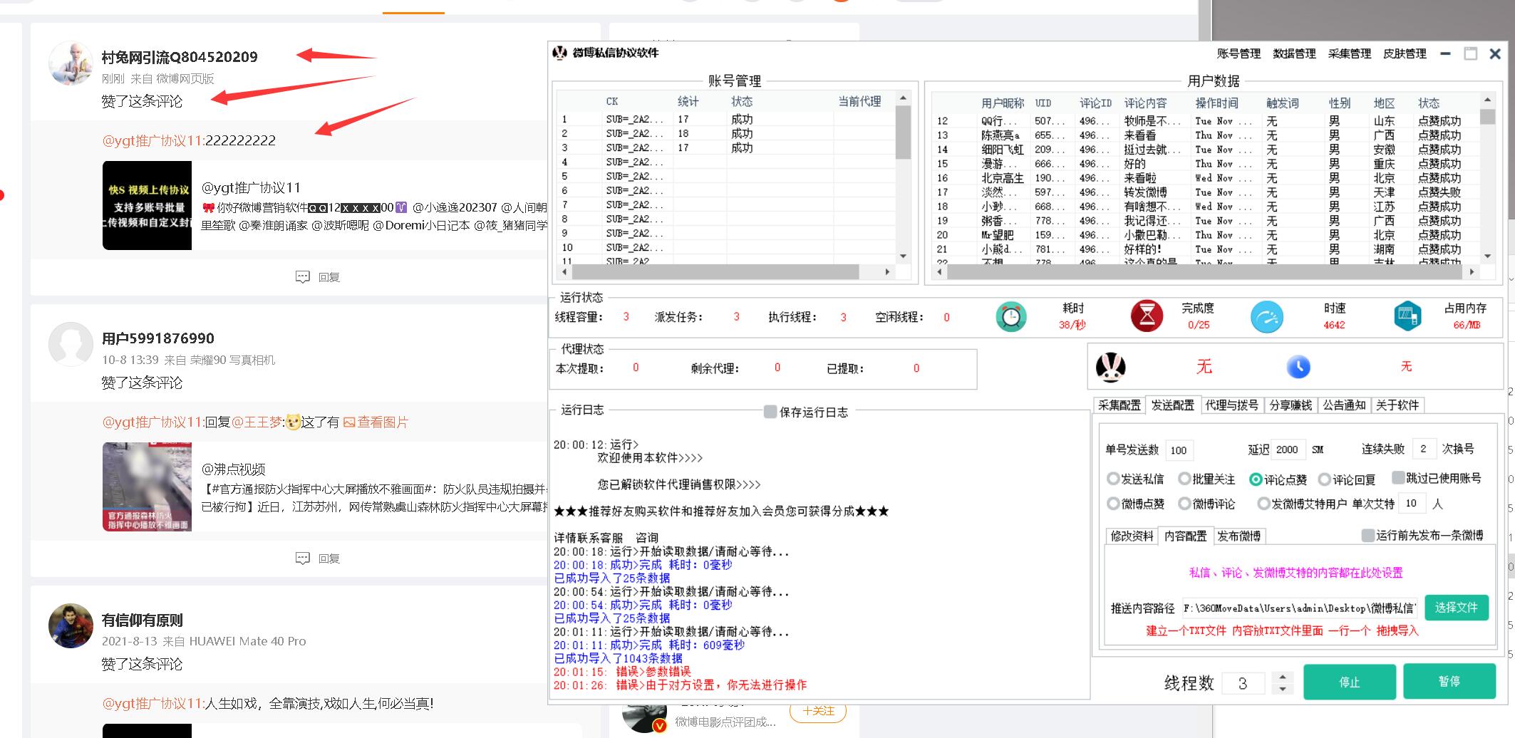Open the 账号管理 menu
The height and width of the screenshot is (738, 1515).
tap(1238, 53)
